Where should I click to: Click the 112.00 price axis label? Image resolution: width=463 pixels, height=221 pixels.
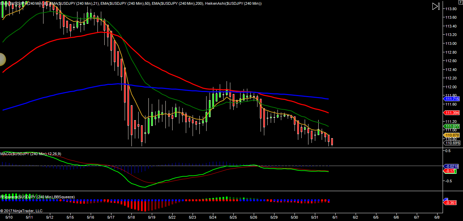pyautogui.click(x=450, y=87)
